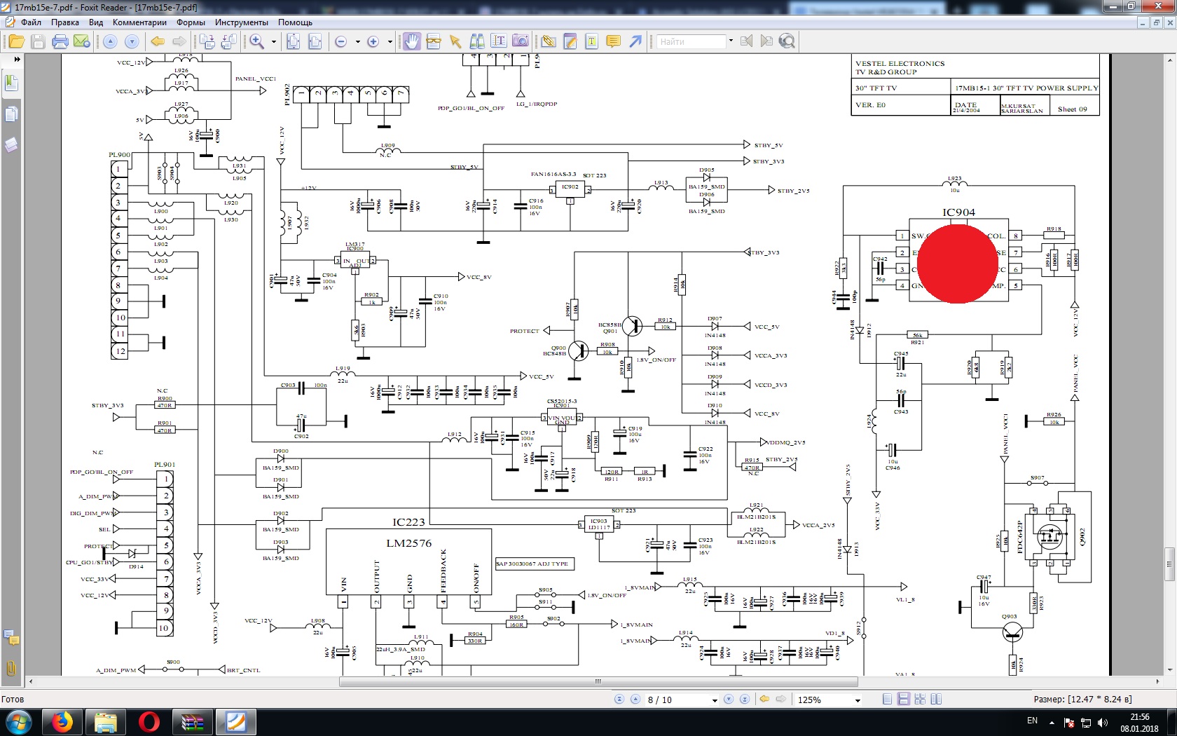The image size is (1177, 736).
Task: Open the Attachments panel paperclip icon
Action: tap(11, 668)
